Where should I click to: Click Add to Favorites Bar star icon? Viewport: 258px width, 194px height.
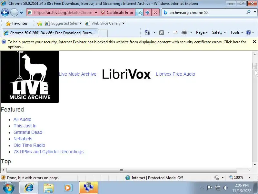pyautogui.click(x=39, y=23)
